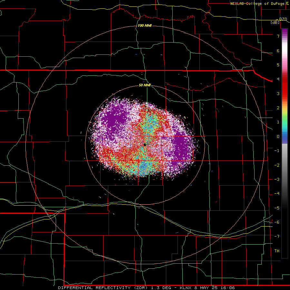Click the [dB] unit label above color bar
The height and width of the screenshot is (290, 290).
tap(275, 22)
